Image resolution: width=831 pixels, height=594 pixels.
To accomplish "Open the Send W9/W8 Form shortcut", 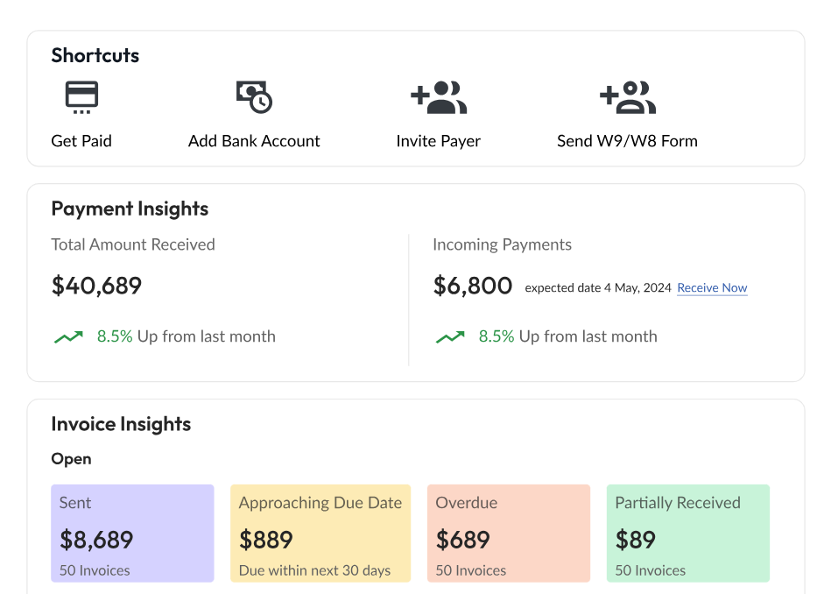I will click(x=627, y=140).
